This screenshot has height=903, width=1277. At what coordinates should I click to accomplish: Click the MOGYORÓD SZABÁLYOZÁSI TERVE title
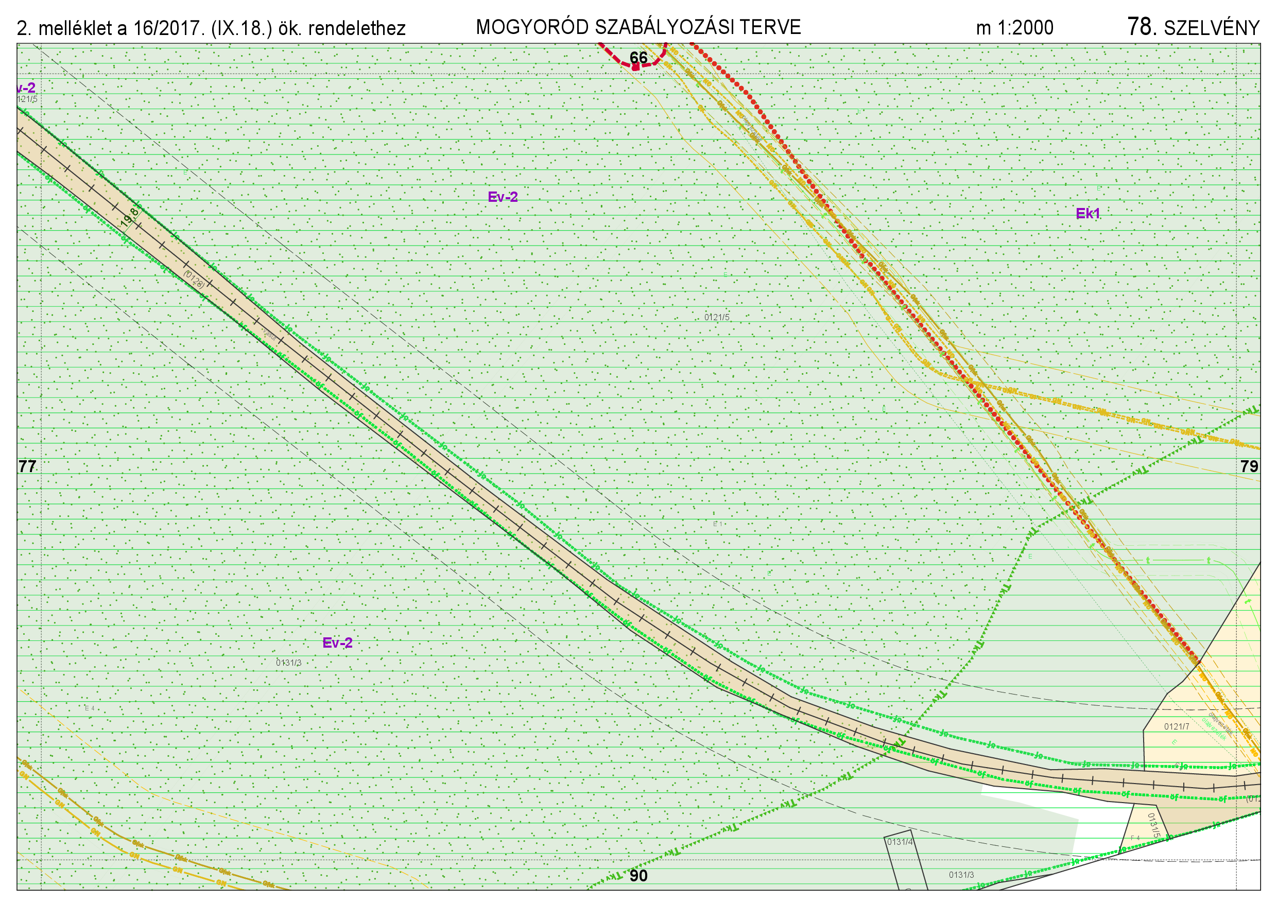point(638,27)
